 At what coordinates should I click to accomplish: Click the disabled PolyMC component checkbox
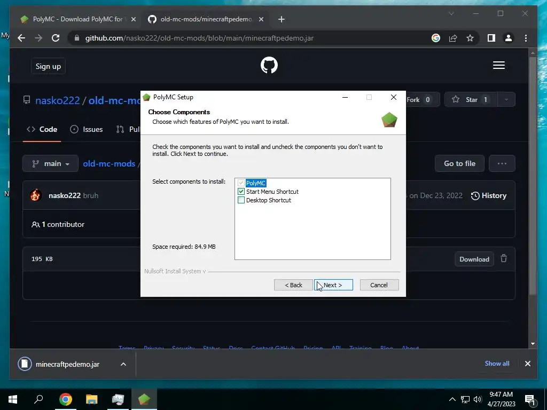[241, 183]
